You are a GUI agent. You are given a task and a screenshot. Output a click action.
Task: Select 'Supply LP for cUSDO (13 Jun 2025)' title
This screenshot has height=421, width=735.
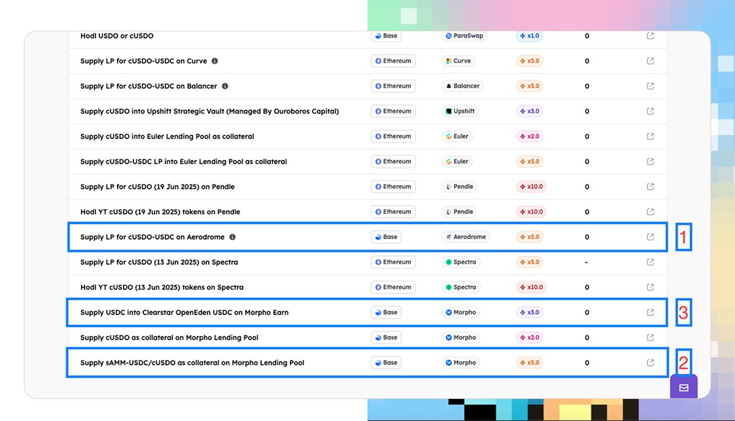(159, 262)
